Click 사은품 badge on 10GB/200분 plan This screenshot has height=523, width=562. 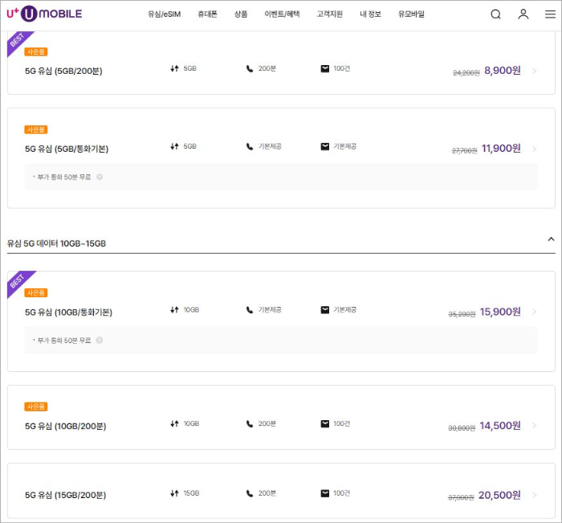pyautogui.click(x=36, y=407)
